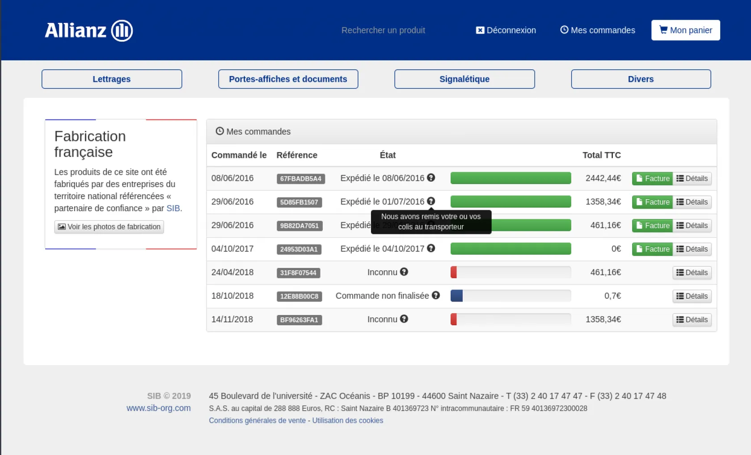
Task: Click progress bar of order 24953D03A1
Action: click(511, 249)
